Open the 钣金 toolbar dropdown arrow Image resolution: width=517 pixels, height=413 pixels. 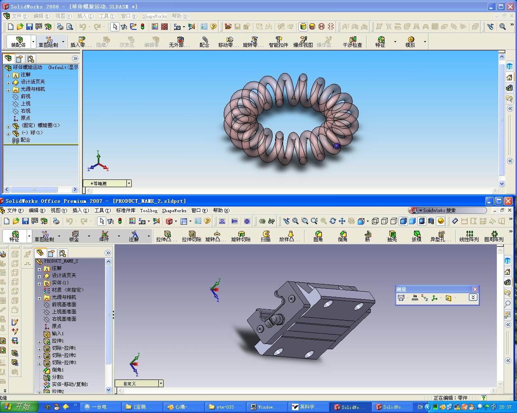click(89, 236)
